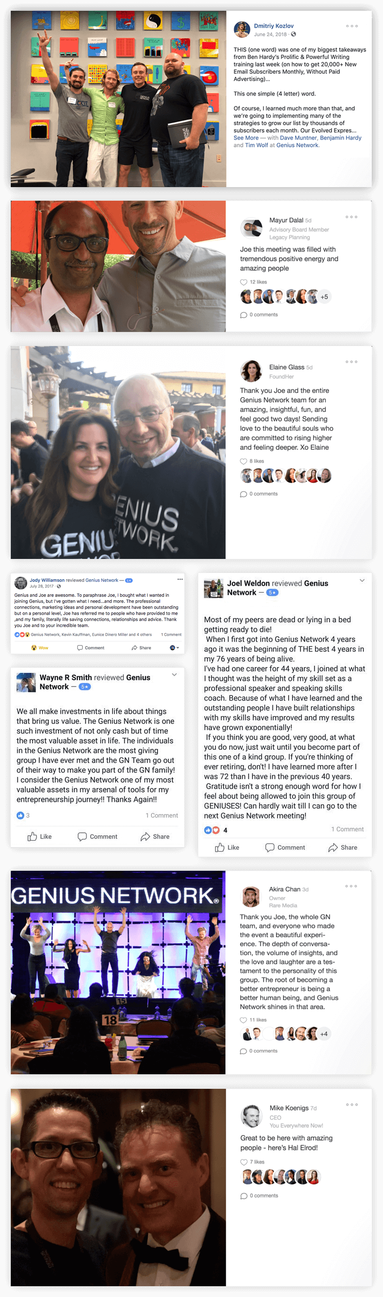
Task: Click Comment on Wayne R Smith's review
Action: pos(97,837)
